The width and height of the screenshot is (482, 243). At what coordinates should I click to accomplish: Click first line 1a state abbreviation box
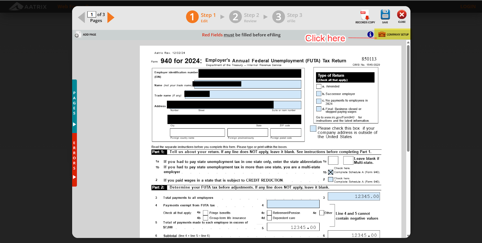[333, 160]
